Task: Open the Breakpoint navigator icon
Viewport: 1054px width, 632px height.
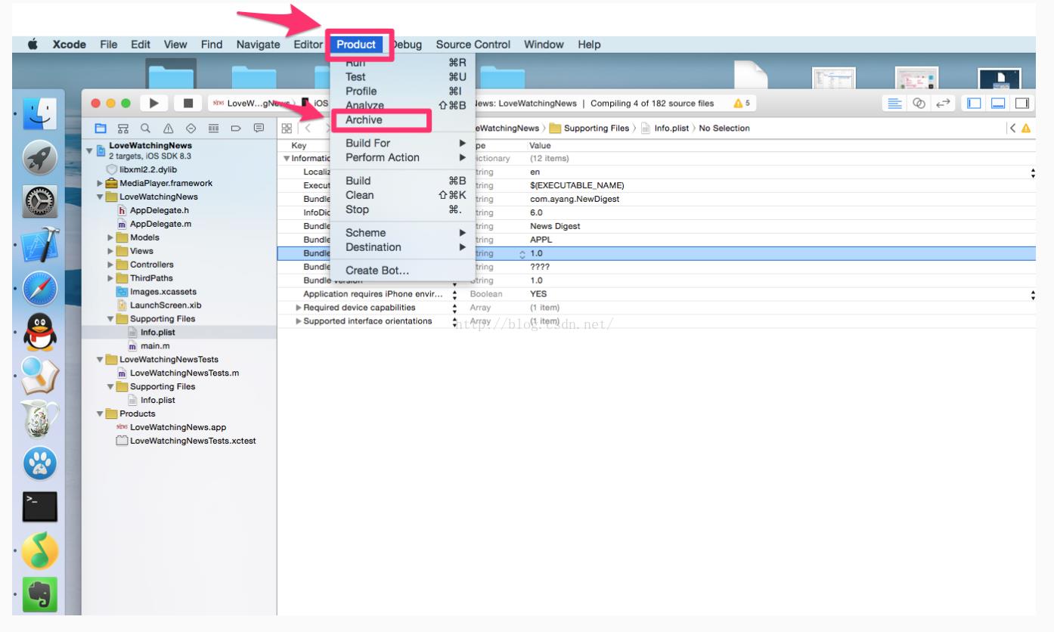Action: (235, 128)
